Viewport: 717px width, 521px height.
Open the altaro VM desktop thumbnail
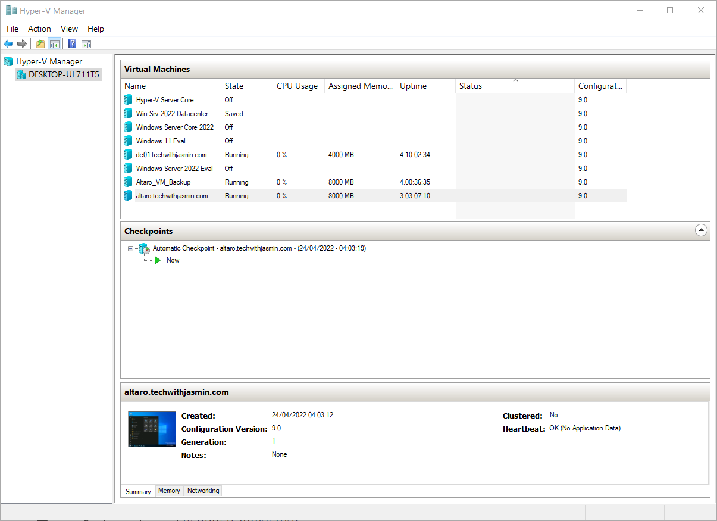(x=152, y=429)
